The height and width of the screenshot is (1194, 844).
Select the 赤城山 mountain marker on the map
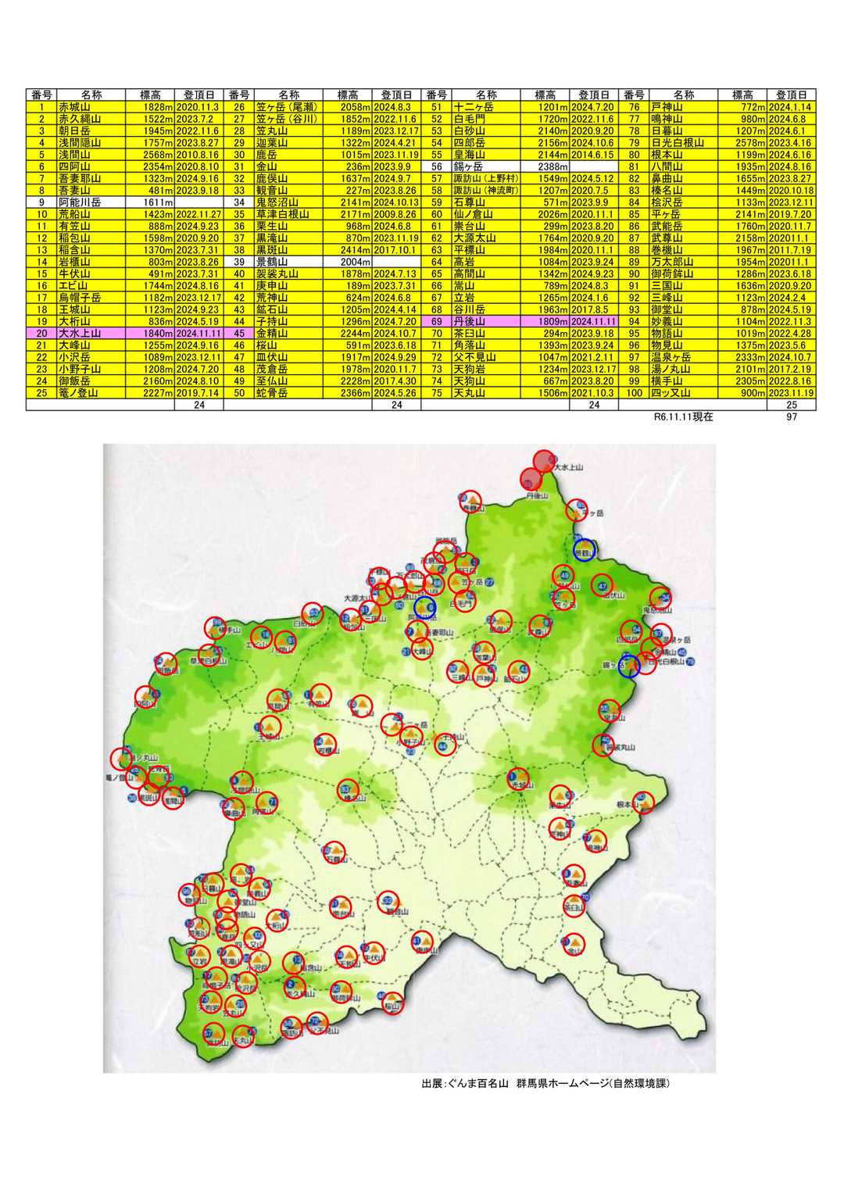coord(519,778)
